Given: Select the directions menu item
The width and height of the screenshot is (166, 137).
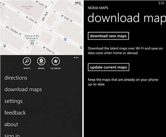Looking at the screenshot, I should point(16,78).
